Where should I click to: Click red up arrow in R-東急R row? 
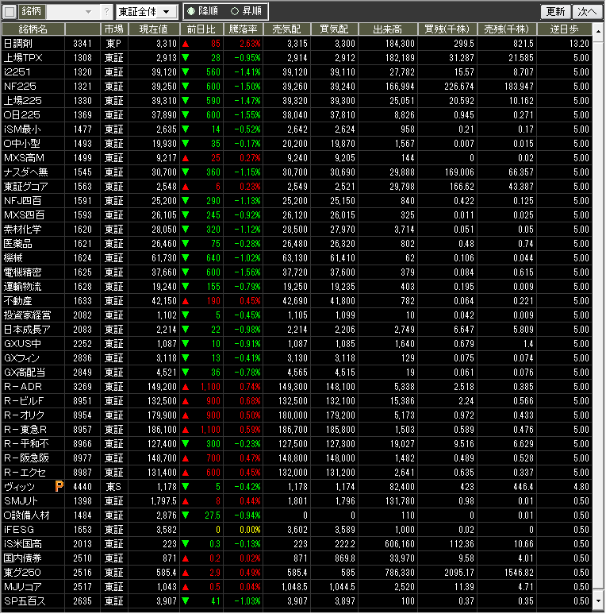click(186, 430)
